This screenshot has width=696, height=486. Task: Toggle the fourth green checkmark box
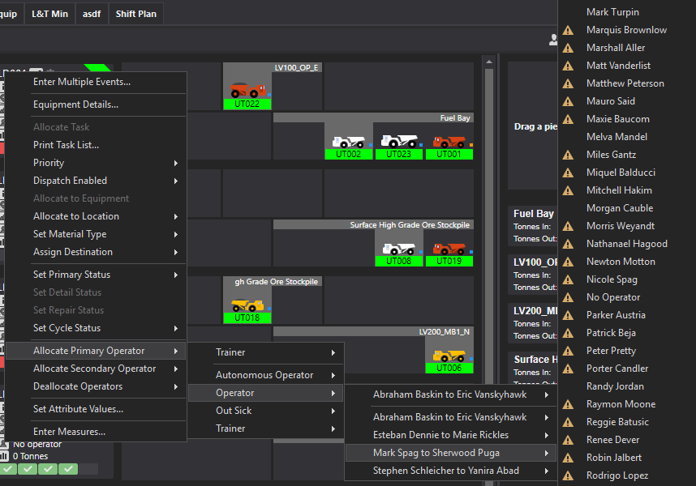(68, 469)
